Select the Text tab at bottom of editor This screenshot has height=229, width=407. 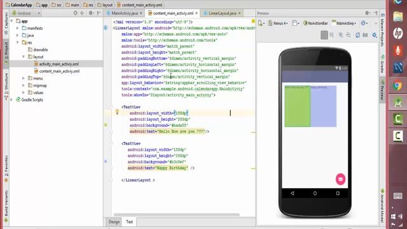coord(129,222)
